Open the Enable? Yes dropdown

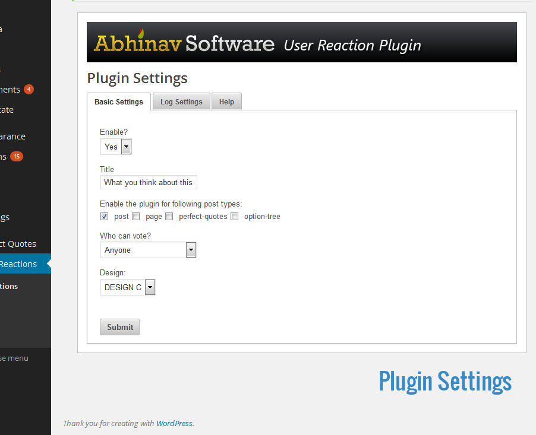[x=116, y=147]
